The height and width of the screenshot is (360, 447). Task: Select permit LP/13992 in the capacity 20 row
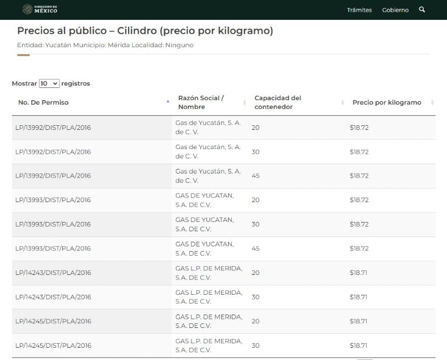tap(53, 128)
